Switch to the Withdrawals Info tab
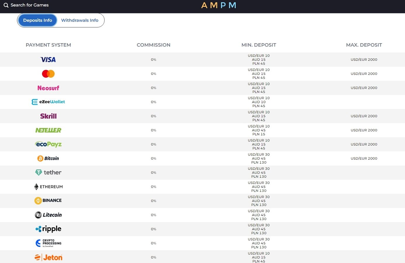Screen dimensions: 405x263 [x=80, y=20]
